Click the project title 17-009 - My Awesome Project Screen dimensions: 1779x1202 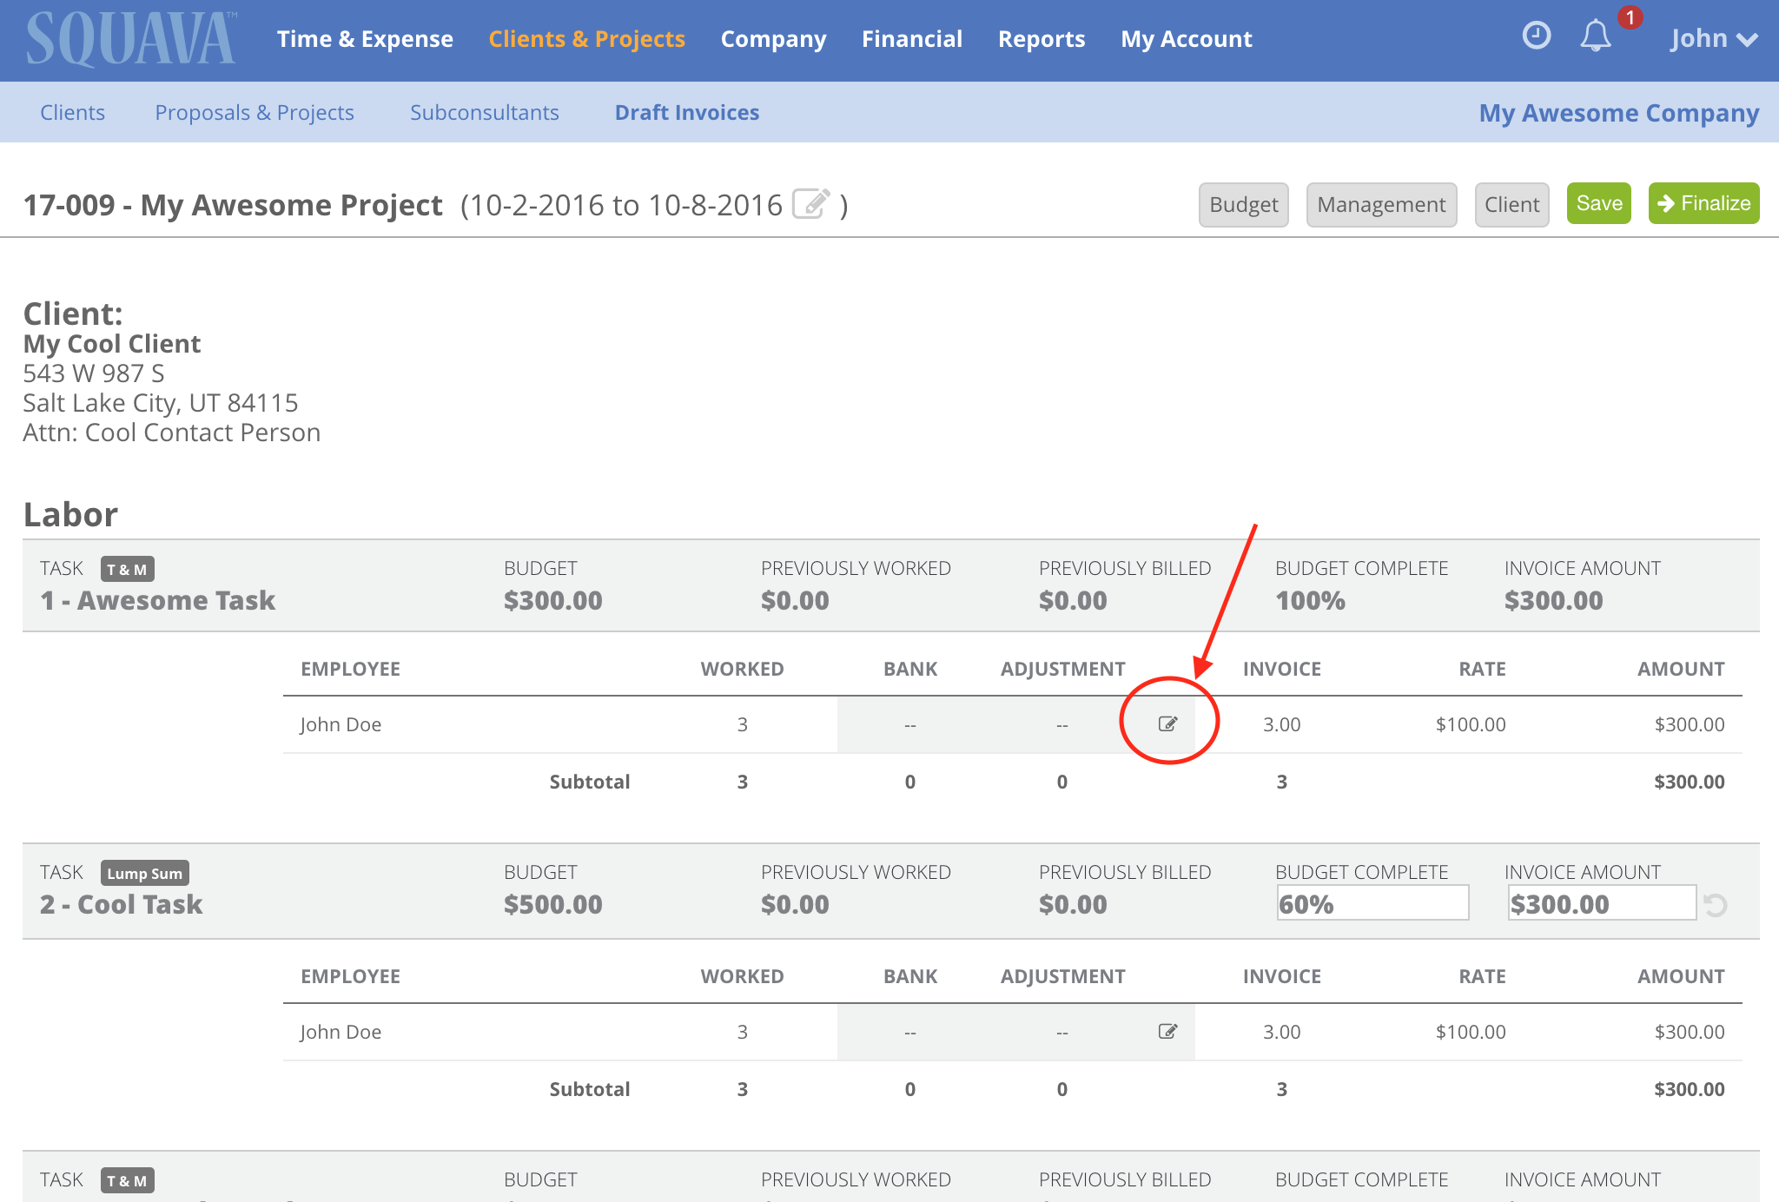(233, 205)
